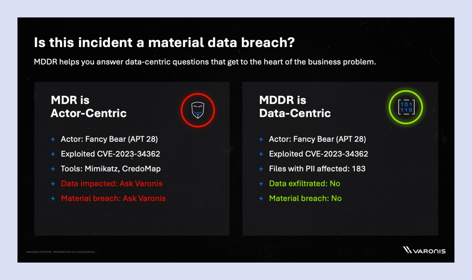The width and height of the screenshot is (472, 280).
Task: Select the red Material breach: Ask Varonis text
Action: (x=113, y=198)
